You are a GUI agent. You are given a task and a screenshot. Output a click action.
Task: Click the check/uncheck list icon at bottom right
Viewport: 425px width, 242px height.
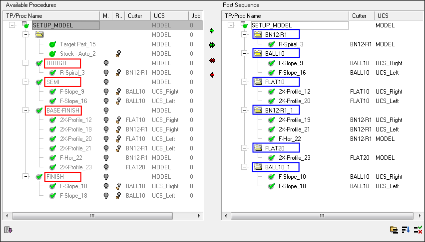418,230
